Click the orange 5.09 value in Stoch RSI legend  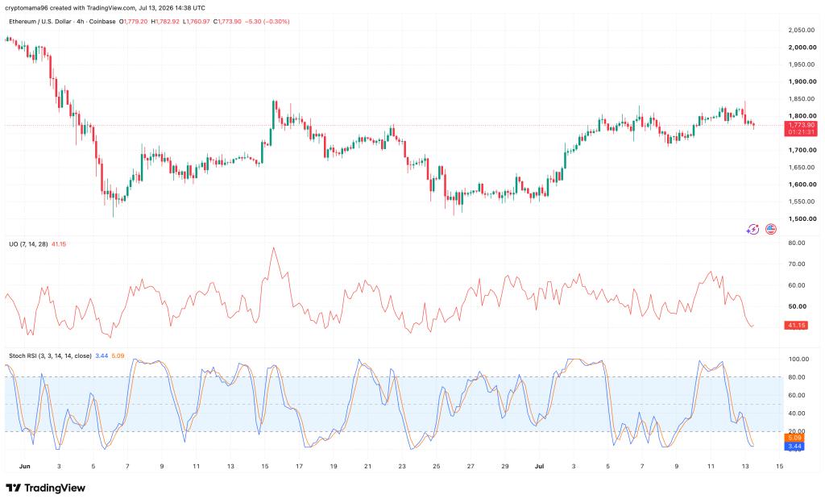point(118,356)
